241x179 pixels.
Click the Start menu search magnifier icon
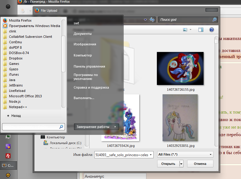coord(61,127)
